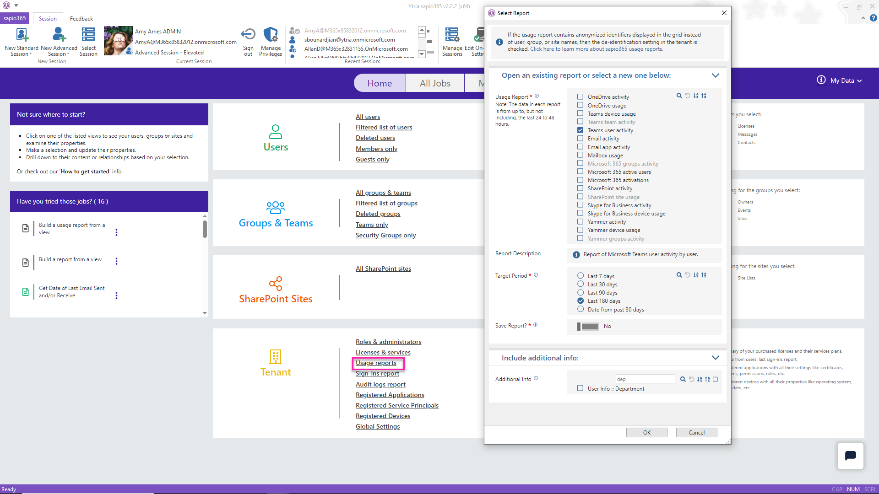Click 'How to get started' link
Viewport: 879px width, 494px height.
85,172
